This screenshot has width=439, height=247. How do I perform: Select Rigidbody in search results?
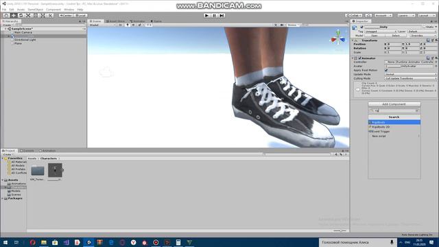click(x=394, y=122)
